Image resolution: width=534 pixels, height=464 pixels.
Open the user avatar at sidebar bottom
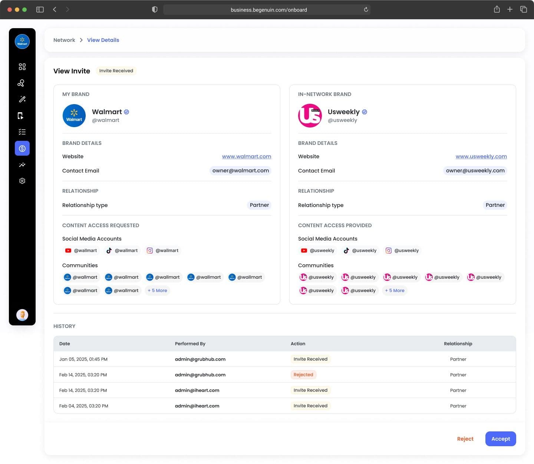(x=22, y=315)
